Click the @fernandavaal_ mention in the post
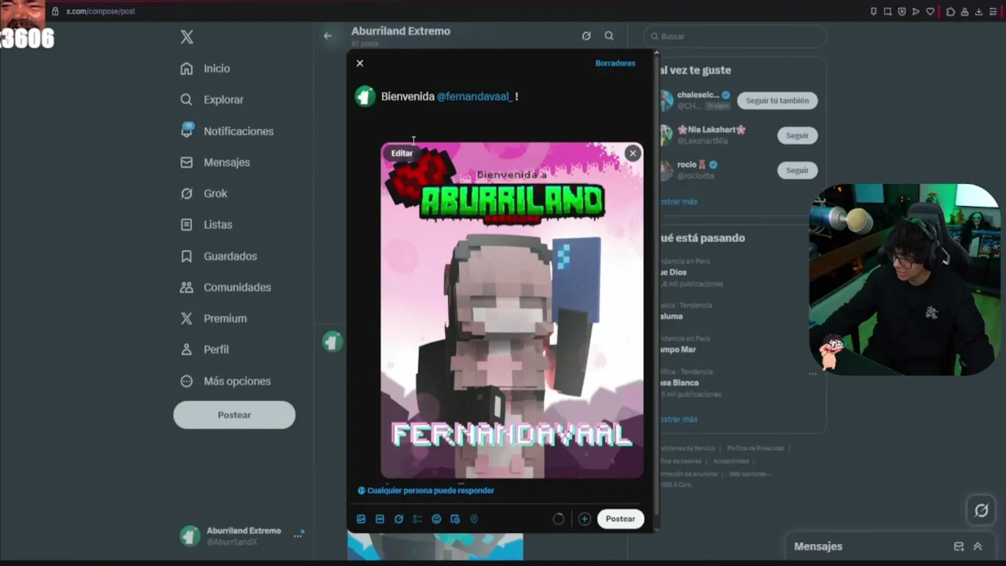The image size is (1006, 566). pos(475,96)
